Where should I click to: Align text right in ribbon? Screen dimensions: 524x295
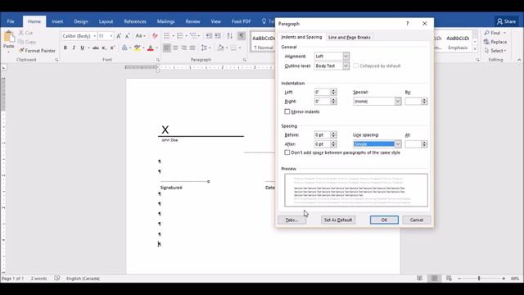[183, 48]
